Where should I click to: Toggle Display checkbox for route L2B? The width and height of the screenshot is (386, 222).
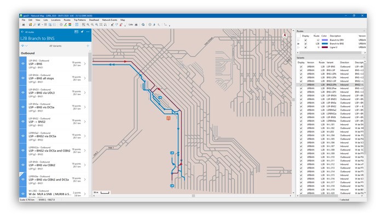click(306, 44)
